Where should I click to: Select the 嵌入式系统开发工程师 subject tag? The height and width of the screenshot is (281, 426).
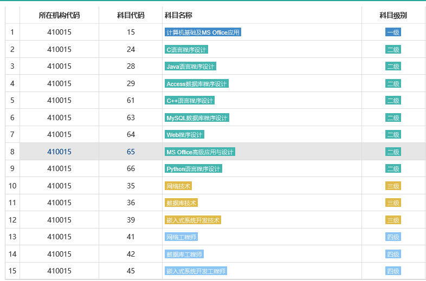[x=196, y=271]
